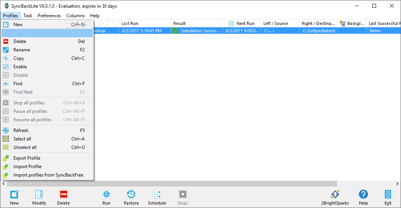401x208 pixels.
Task: Open the Columns menu
Action: (x=76, y=16)
